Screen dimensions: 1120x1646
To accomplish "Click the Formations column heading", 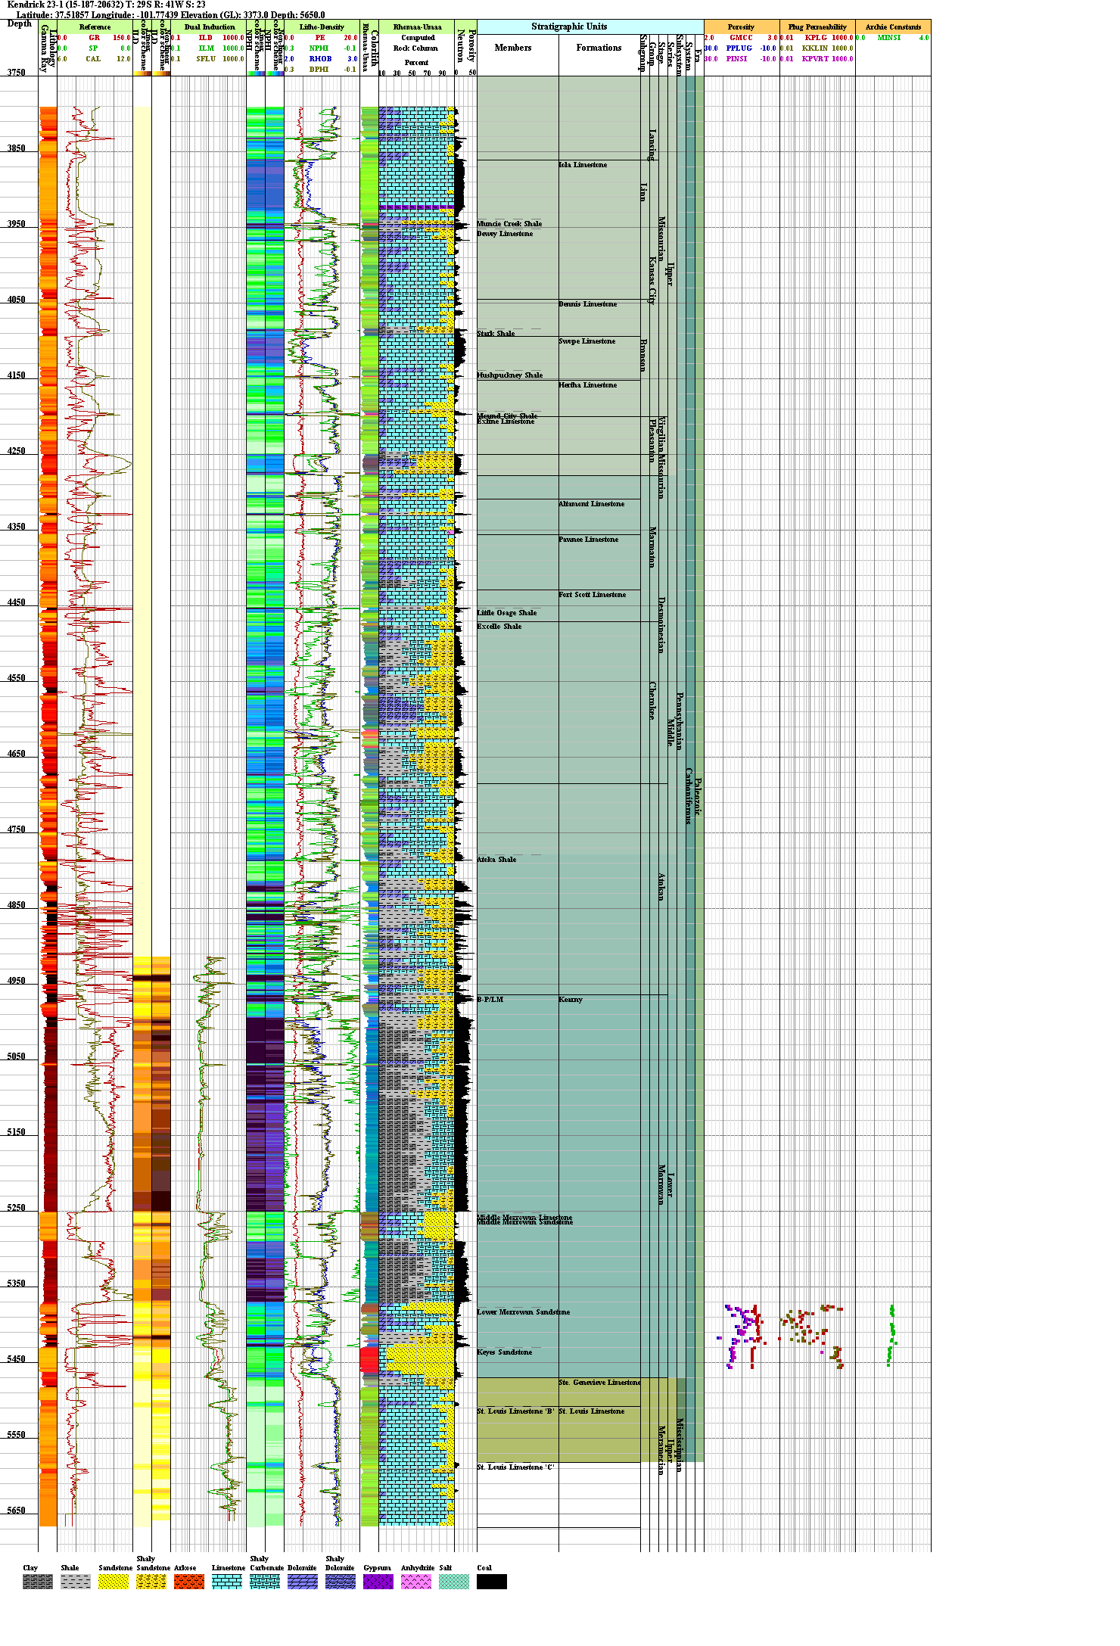I will tap(599, 48).
